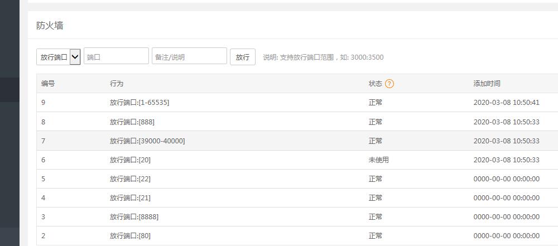Click the 未使用 status in row 6
The width and height of the screenshot is (558, 246).
pyautogui.click(x=378, y=160)
